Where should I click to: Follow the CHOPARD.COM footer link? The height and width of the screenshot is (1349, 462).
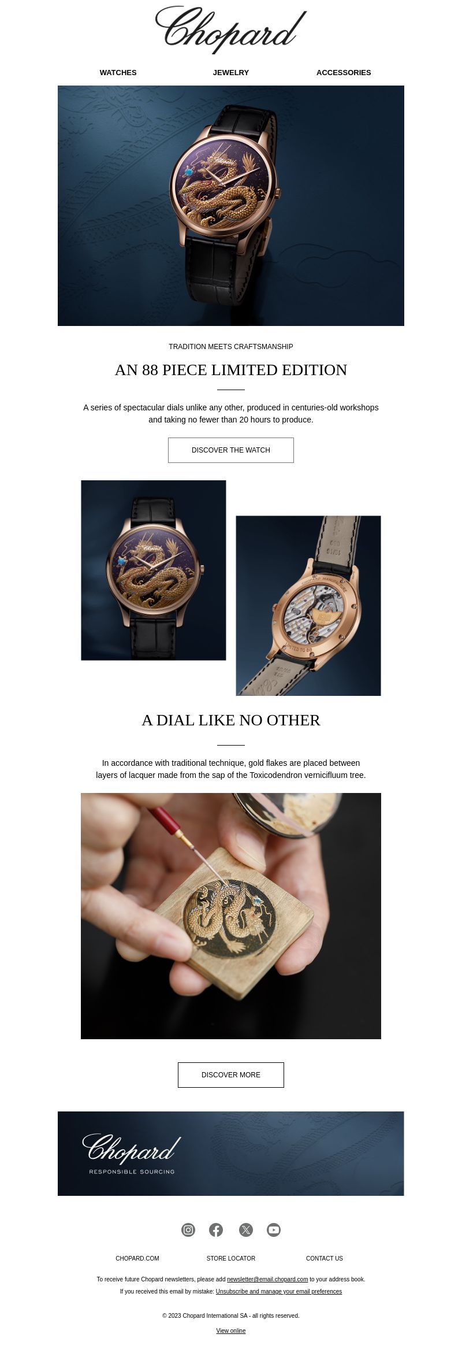pos(137,1258)
